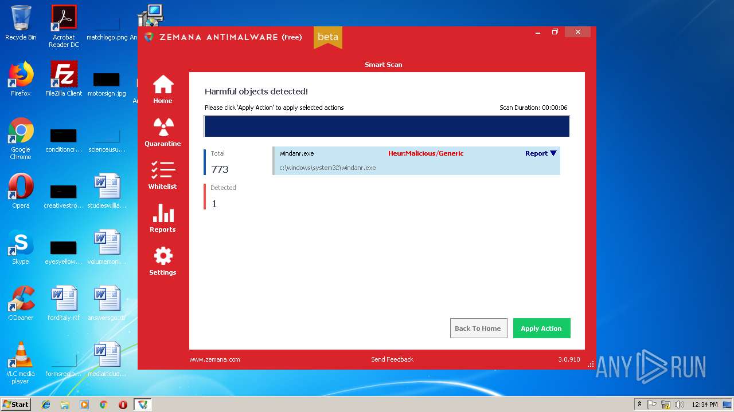734x412 pixels.
Task: Click the Zemana shield logo in title bar
Action: [x=149, y=37]
